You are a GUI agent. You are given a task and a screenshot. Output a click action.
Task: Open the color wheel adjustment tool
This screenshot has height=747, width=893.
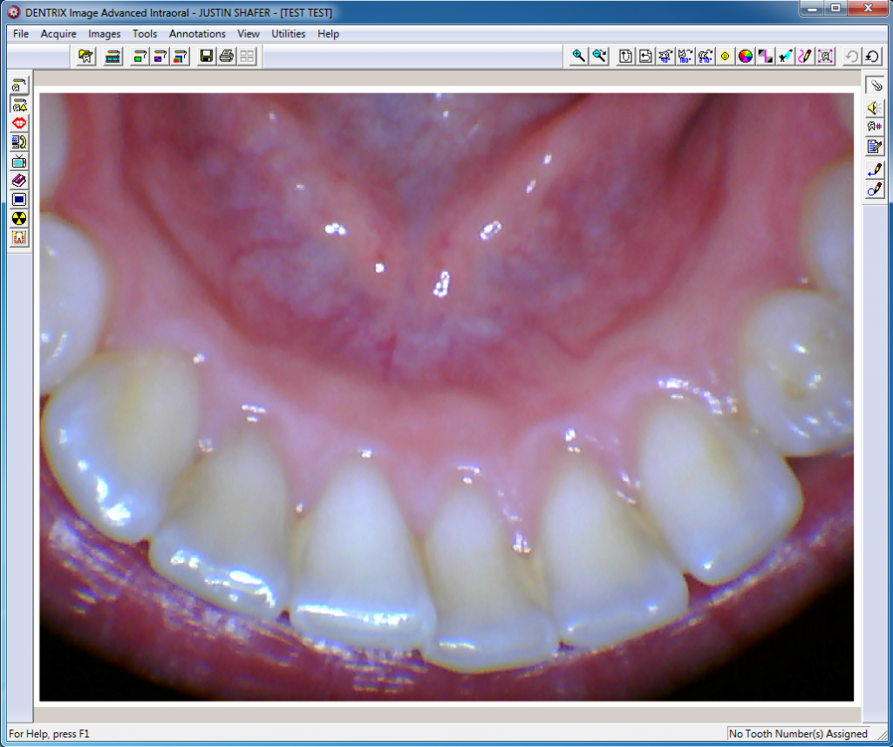tap(743, 56)
